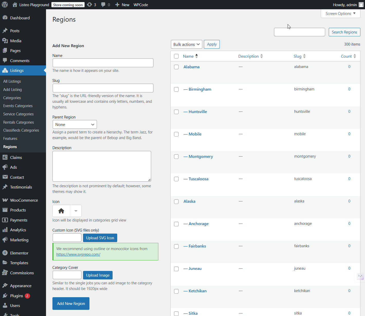
Task: Open the svgrepo.com link
Action: point(78,254)
